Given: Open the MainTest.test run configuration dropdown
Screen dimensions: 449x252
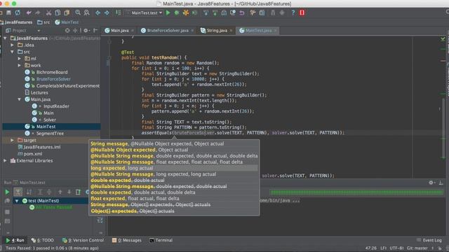Looking at the screenshot, I should pos(145,13).
